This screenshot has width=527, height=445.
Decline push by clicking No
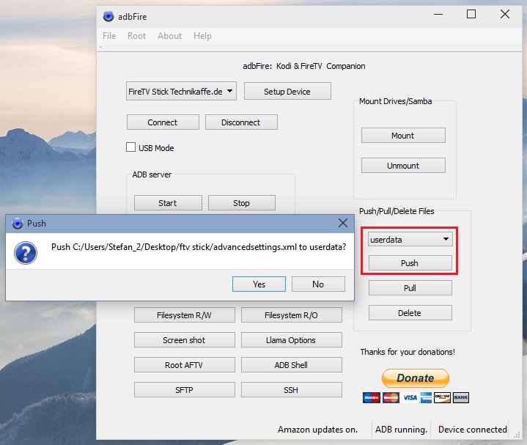click(318, 284)
